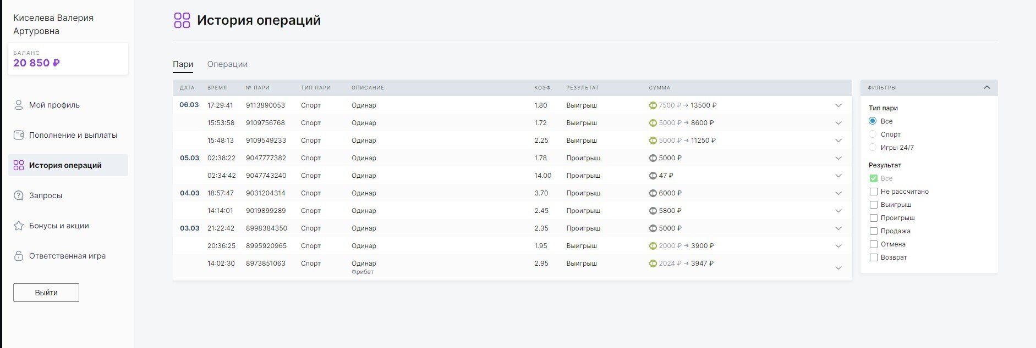Check the Не рассчитано checkbox
1036x348 pixels.
[x=873, y=192]
